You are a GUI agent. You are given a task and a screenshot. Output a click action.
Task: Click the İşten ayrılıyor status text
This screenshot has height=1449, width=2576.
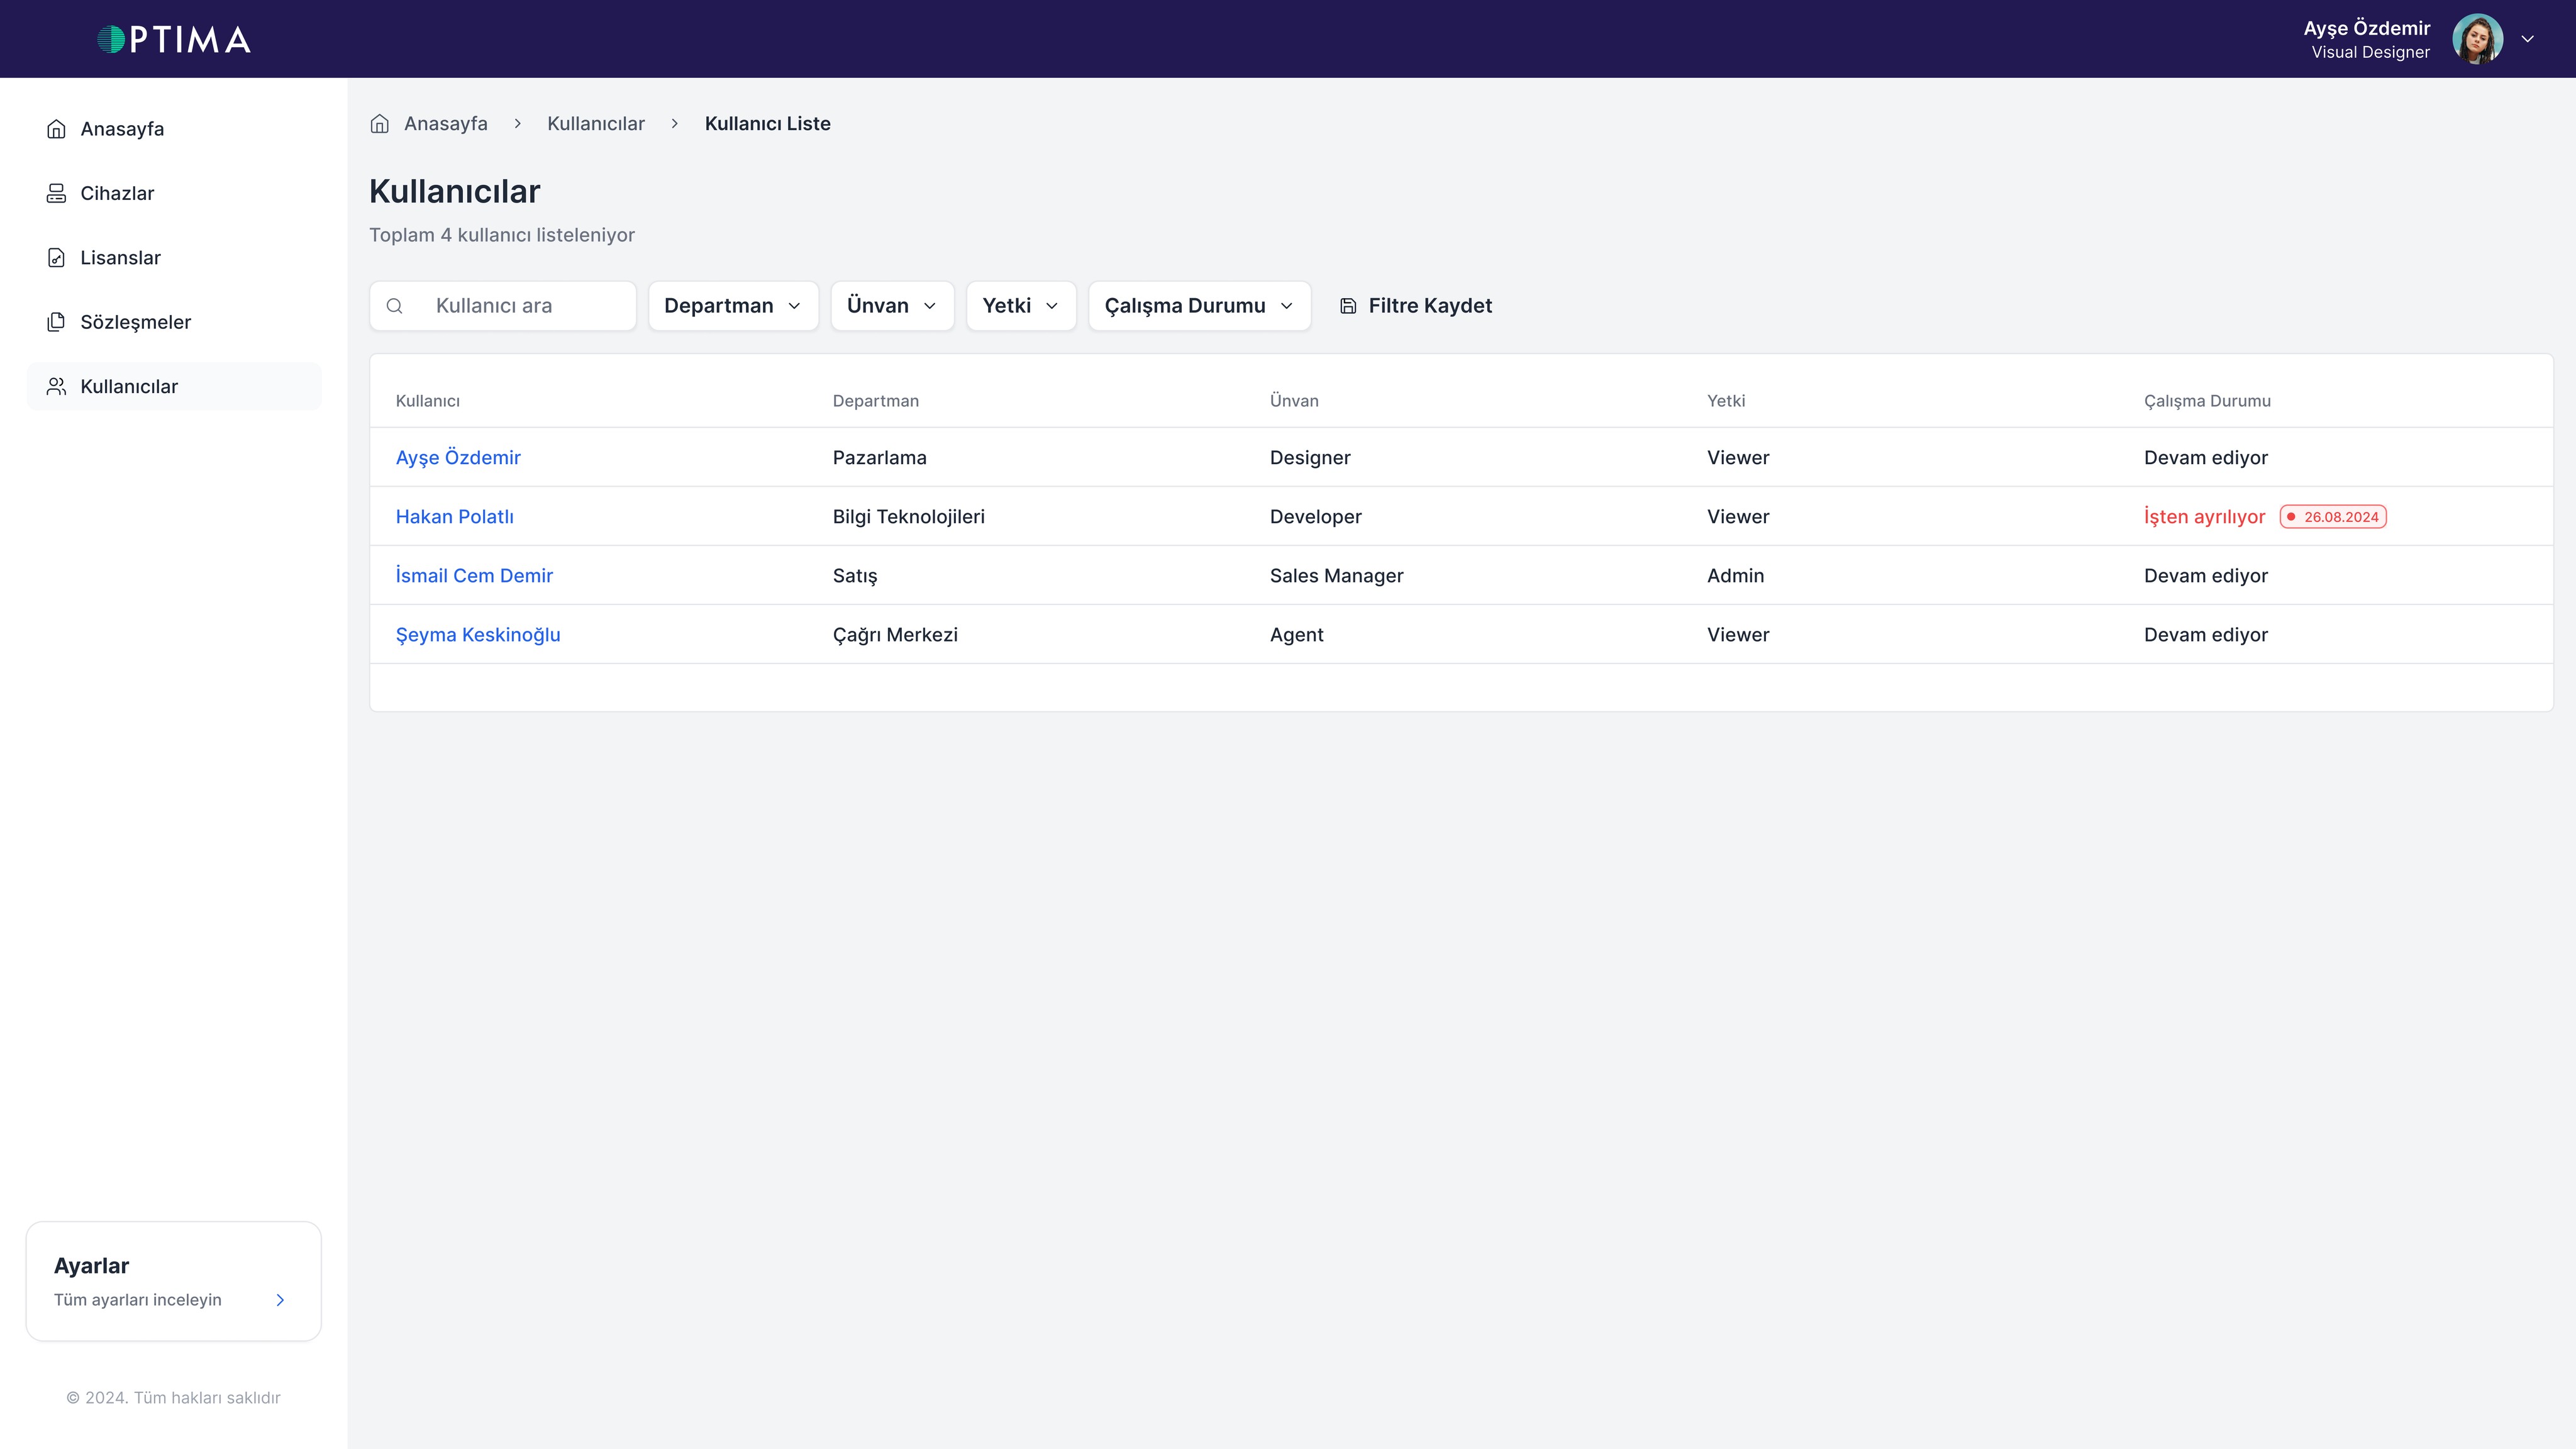pyautogui.click(x=2205, y=516)
